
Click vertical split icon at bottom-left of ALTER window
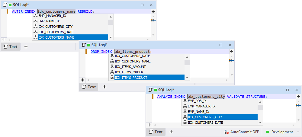[4, 40]
